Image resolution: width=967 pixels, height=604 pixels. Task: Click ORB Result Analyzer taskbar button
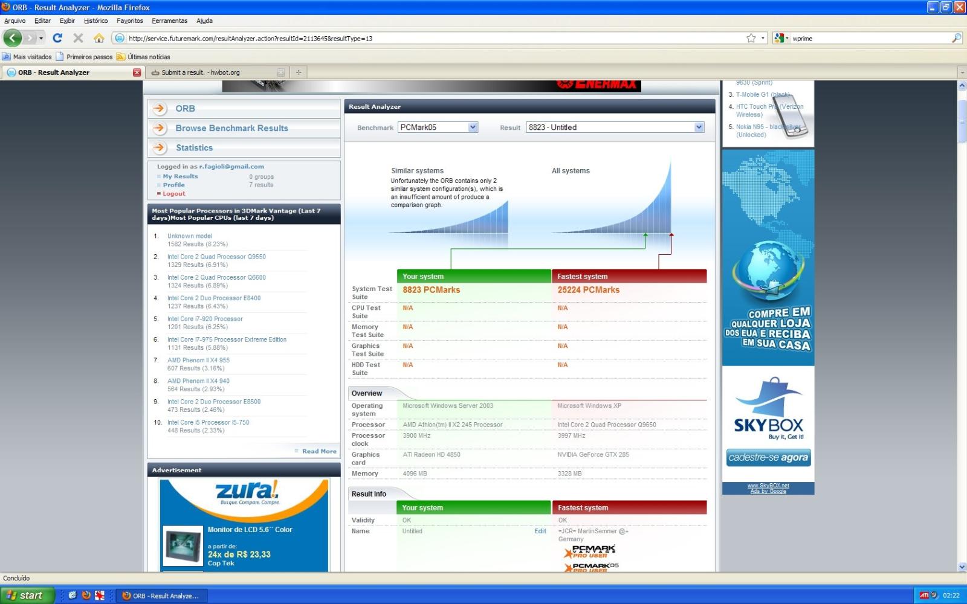[x=162, y=596]
